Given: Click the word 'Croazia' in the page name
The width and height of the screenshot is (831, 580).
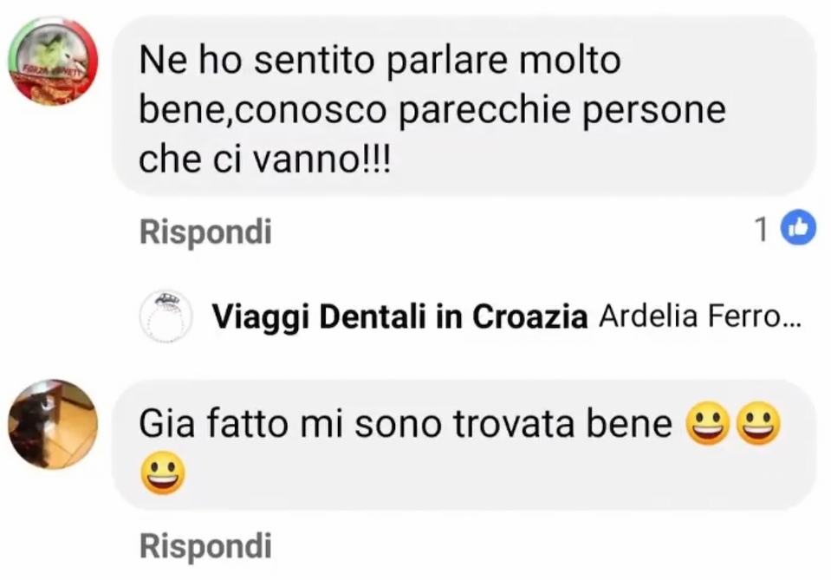Looking at the screenshot, I should tap(530, 317).
